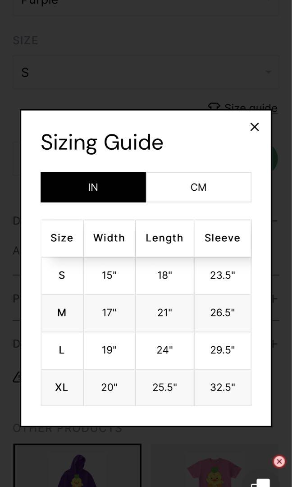Image resolution: width=292 pixels, height=487 pixels.
Task: Select the red duck t-shirt thumbnail
Action: pos(214,466)
